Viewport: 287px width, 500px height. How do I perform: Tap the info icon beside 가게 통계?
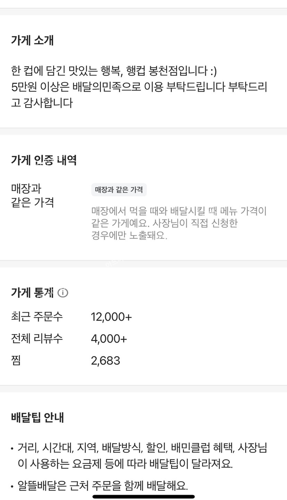tap(63, 293)
